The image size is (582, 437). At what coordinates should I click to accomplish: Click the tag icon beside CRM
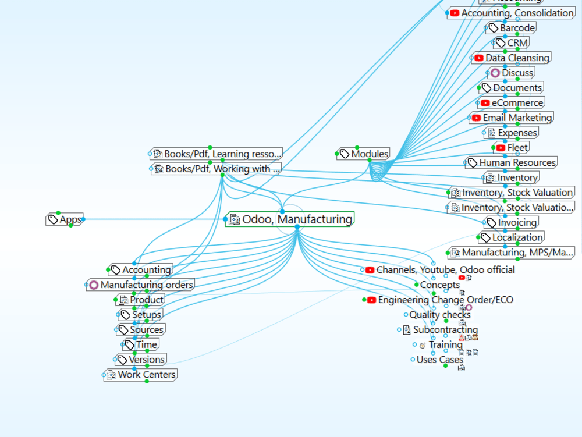coord(501,43)
